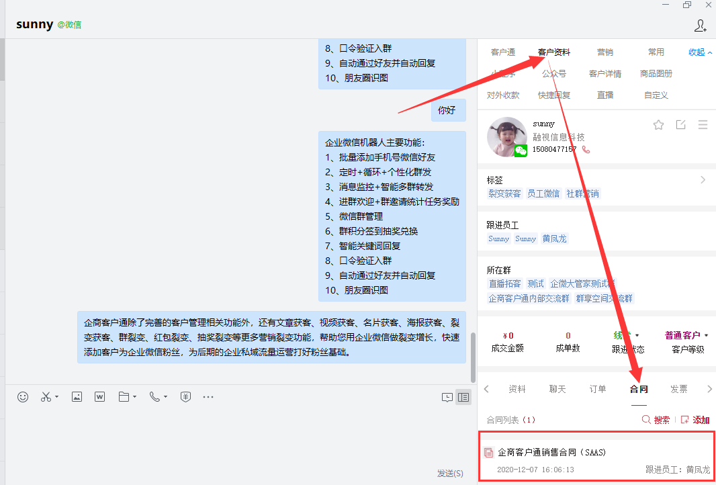Viewport: 716px width, 485px height.
Task: Click the 成交金额 ¥0 value
Action: pyautogui.click(x=508, y=336)
